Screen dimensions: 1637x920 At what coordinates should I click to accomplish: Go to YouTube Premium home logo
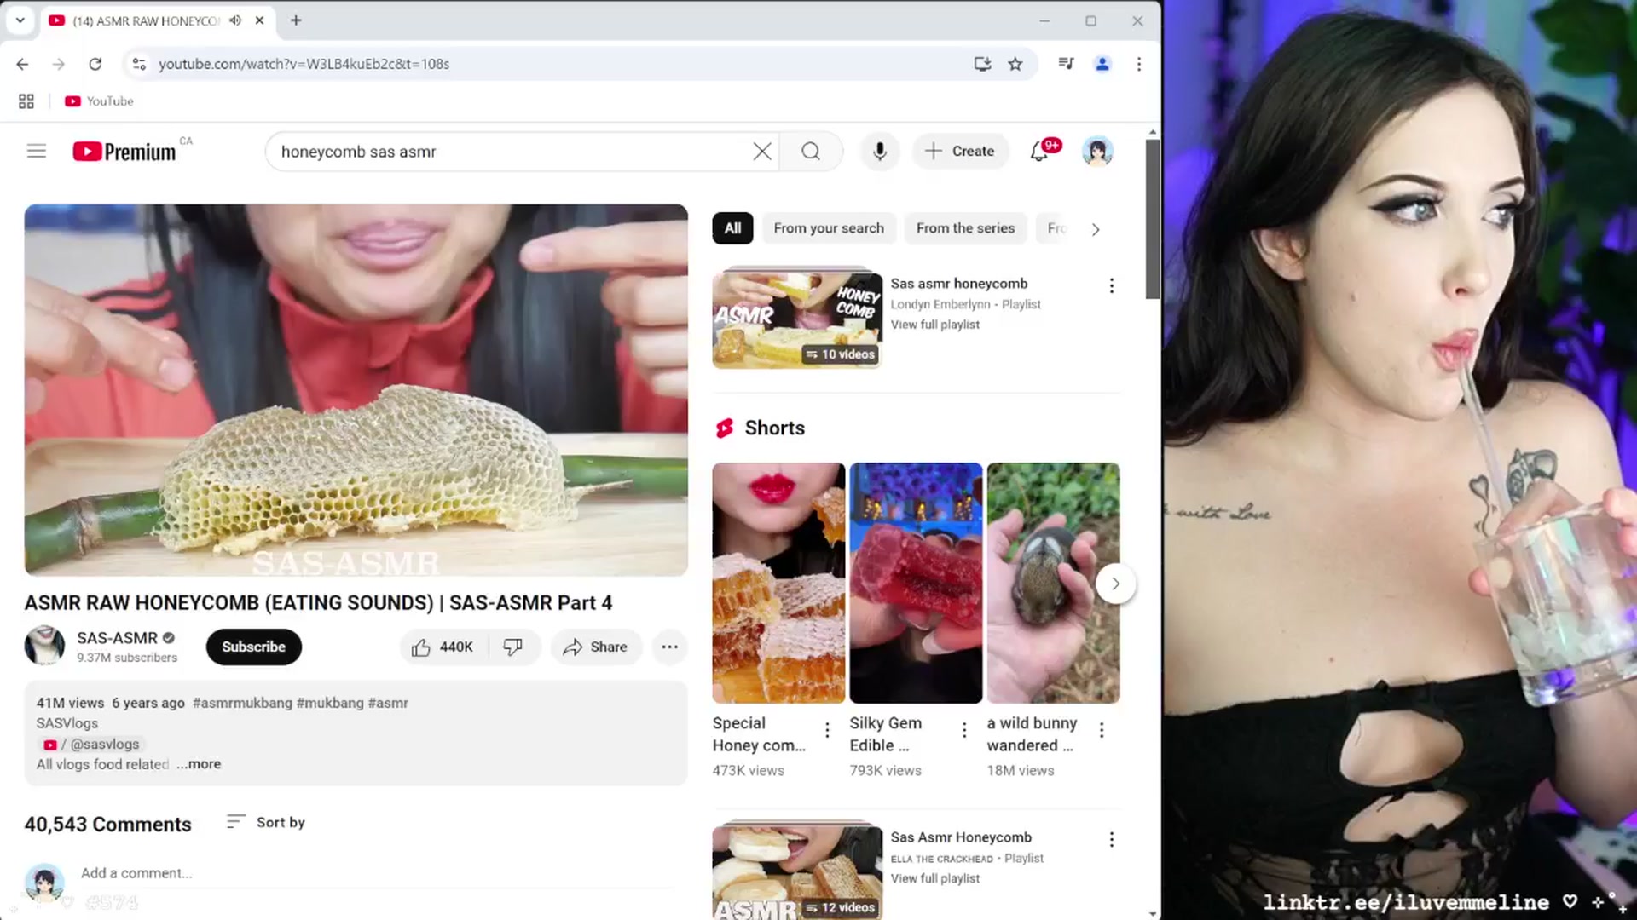coord(124,152)
